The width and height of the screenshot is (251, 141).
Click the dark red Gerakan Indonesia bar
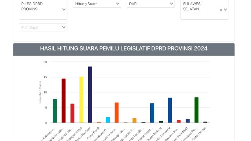[64, 101]
